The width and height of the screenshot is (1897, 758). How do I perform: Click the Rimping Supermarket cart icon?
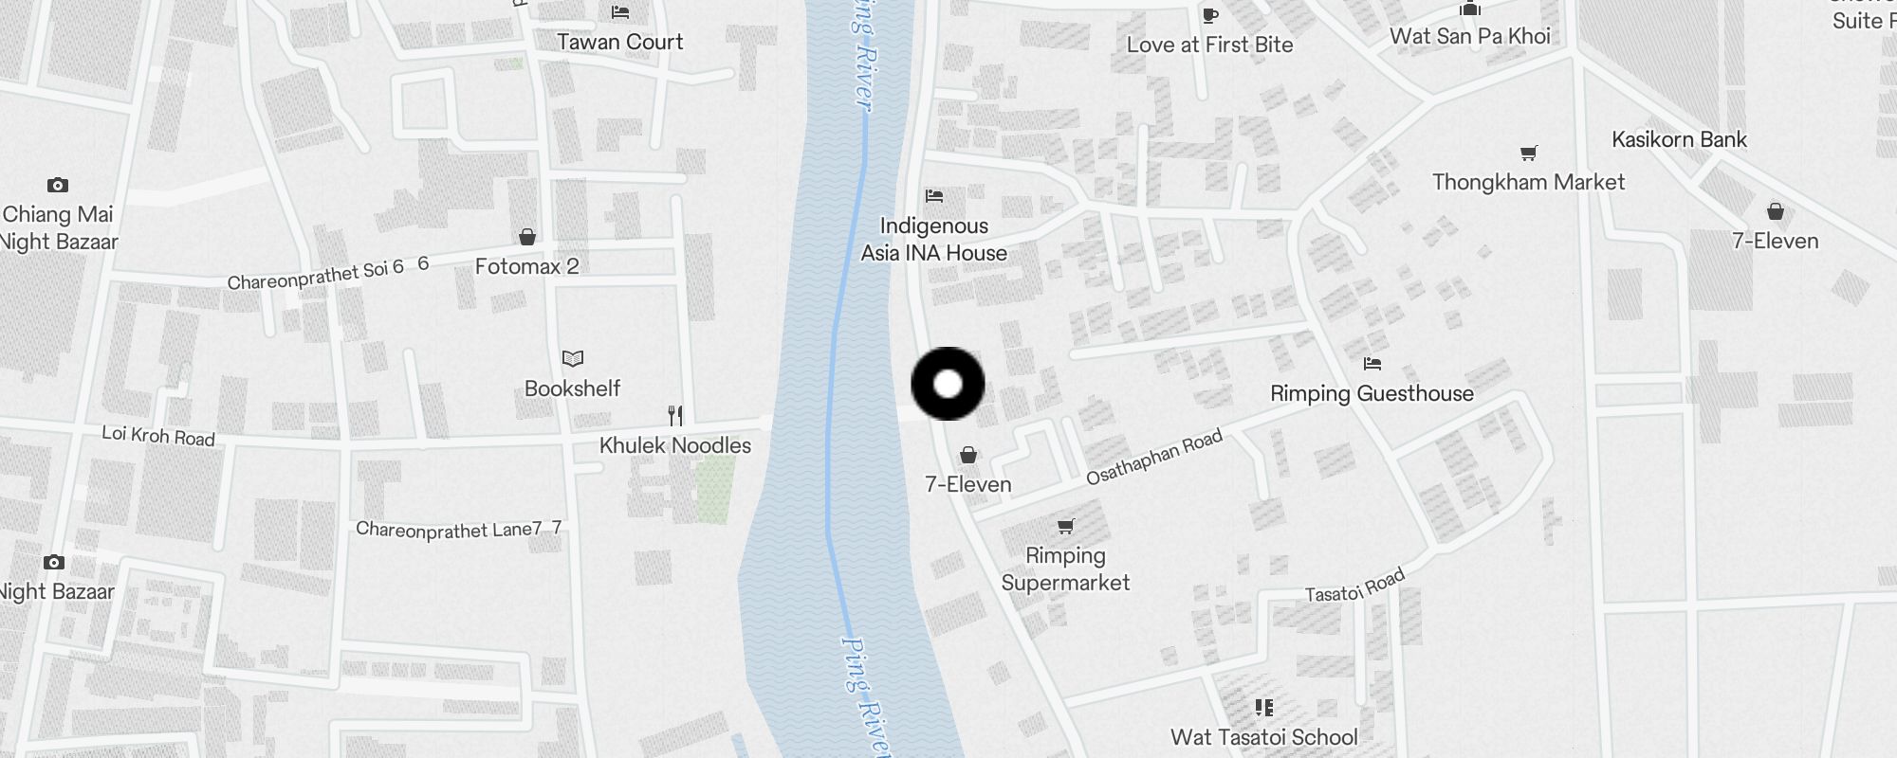coord(1065,526)
